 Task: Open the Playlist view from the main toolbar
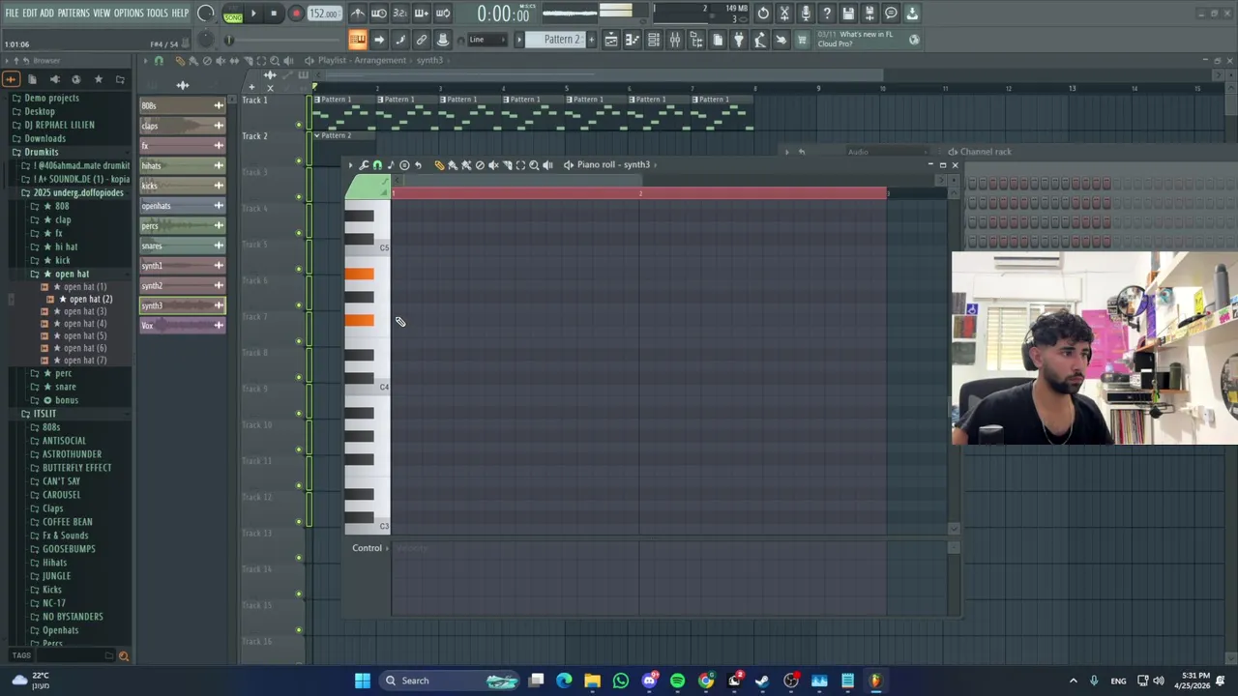[x=611, y=40]
